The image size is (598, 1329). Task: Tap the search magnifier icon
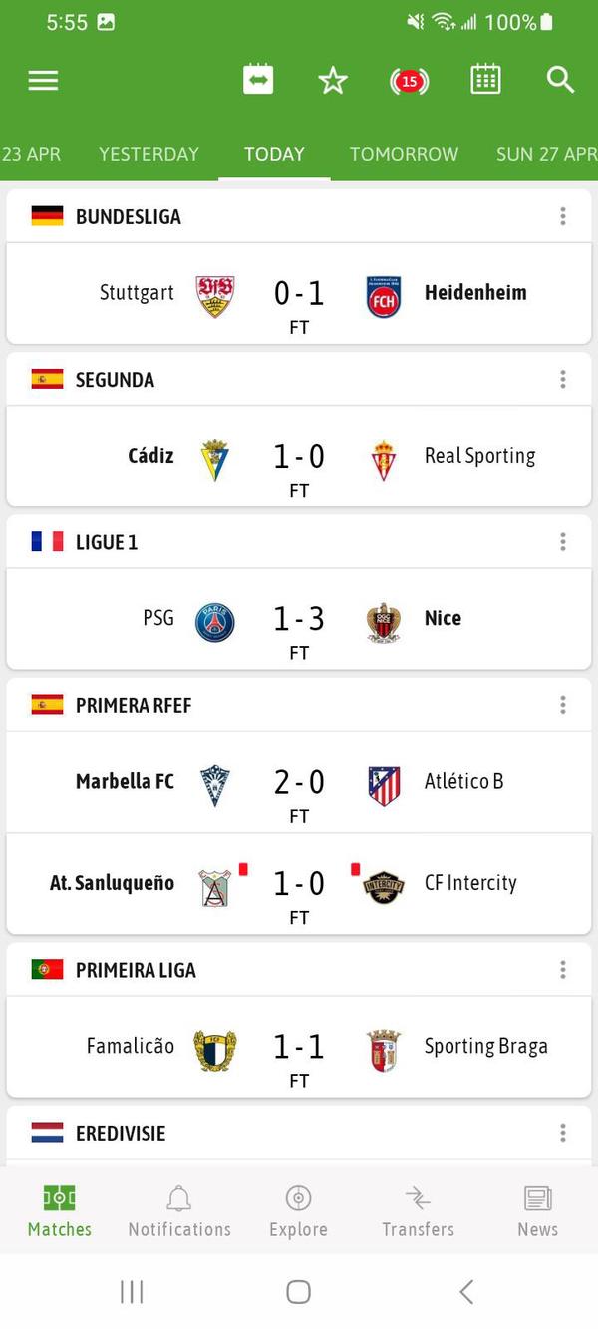[x=561, y=80]
